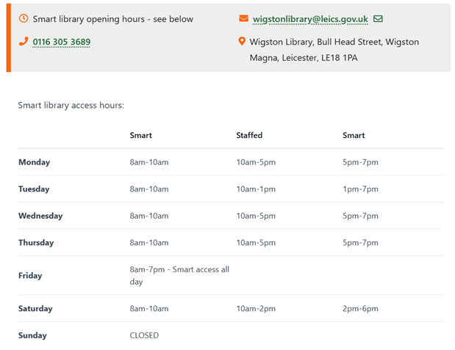This screenshot has width=455, height=350.
Task: Click the orange map pin icon
Action: coord(243,42)
